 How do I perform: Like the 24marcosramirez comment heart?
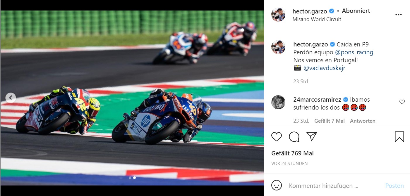(402, 102)
